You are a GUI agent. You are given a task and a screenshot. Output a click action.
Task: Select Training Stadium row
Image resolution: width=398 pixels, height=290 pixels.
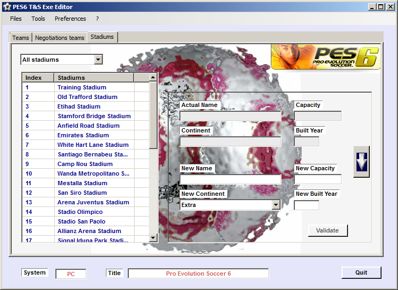coord(86,87)
